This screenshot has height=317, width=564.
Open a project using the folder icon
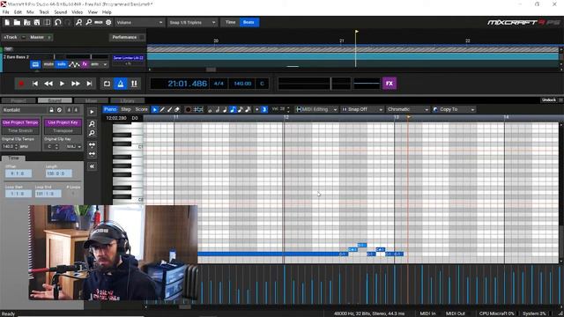17,22
